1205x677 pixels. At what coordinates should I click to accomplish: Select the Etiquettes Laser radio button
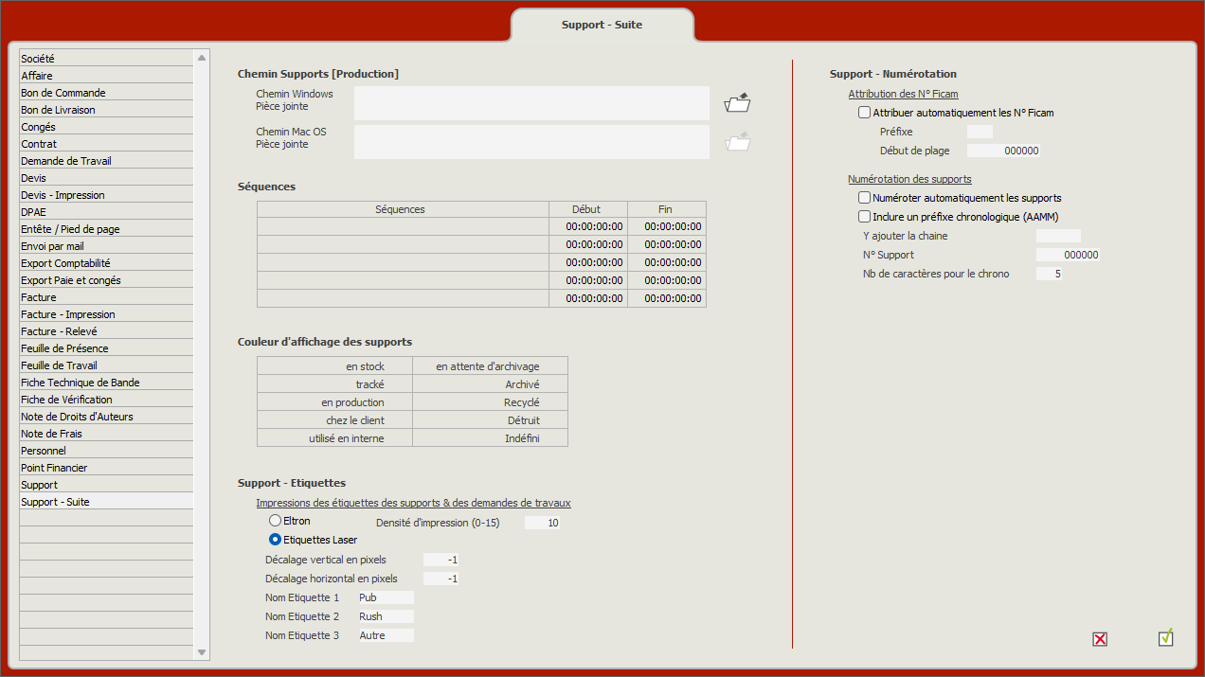tap(275, 540)
